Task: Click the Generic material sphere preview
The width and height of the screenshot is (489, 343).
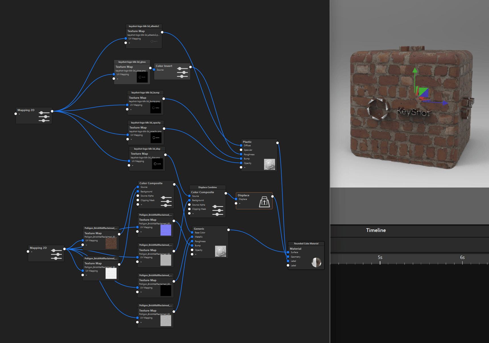Action: tap(220, 251)
